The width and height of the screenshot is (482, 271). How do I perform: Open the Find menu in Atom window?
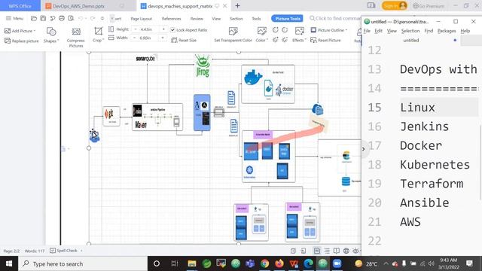(x=429, y=31)
